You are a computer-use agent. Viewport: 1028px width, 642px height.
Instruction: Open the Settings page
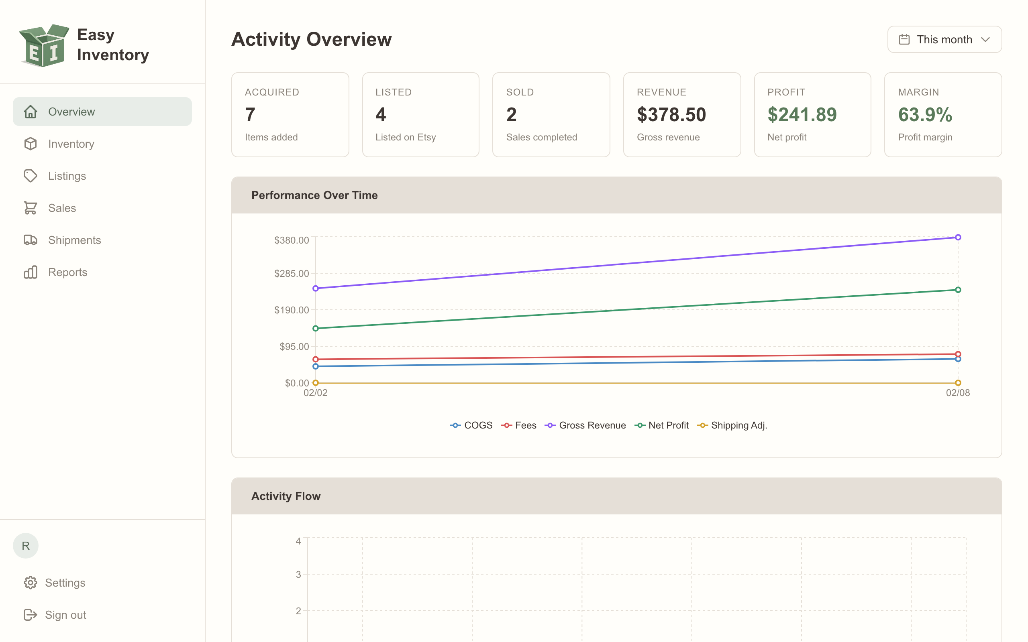click(65, 582)
